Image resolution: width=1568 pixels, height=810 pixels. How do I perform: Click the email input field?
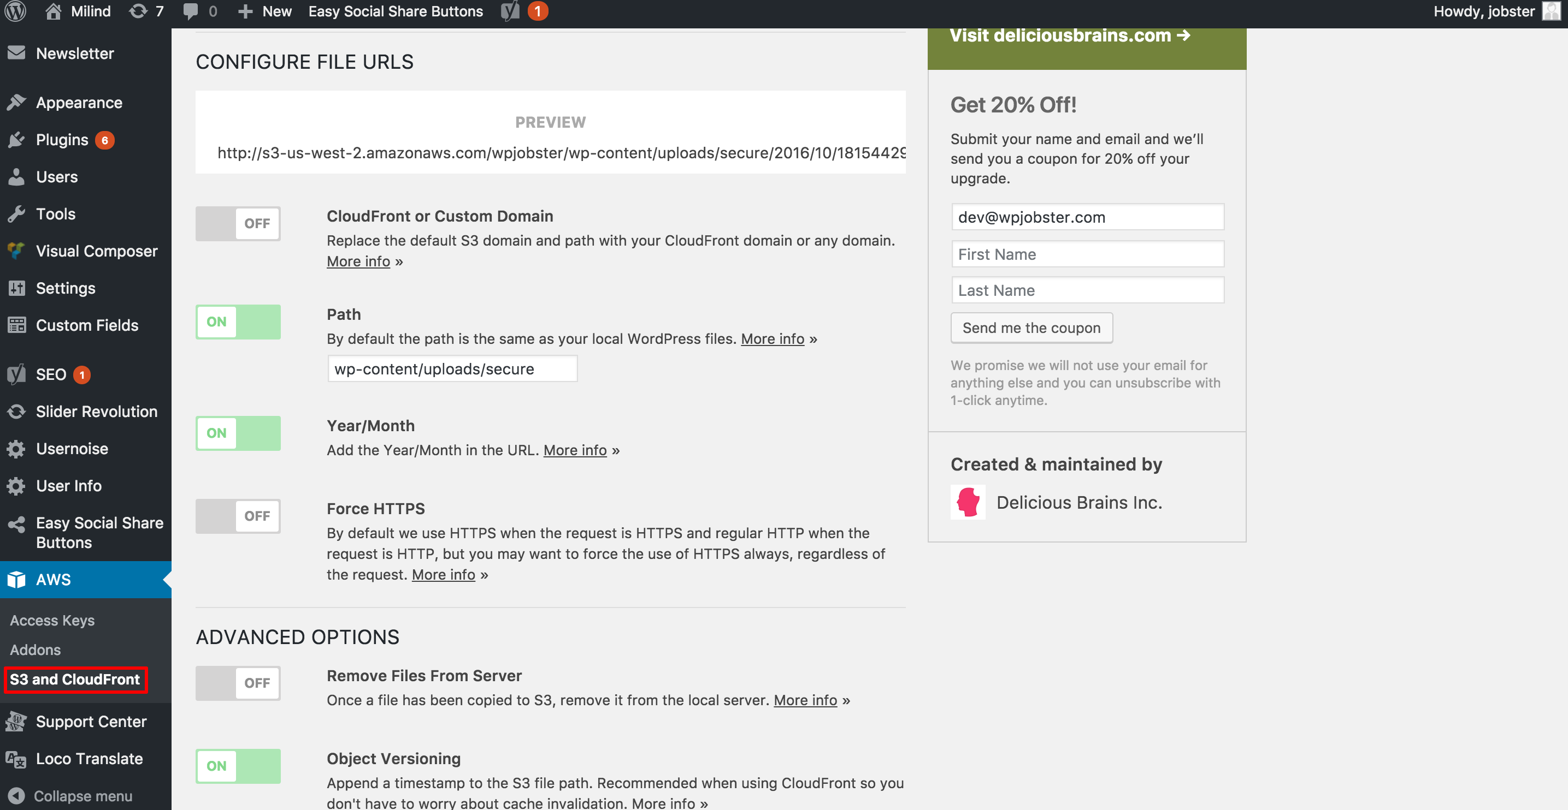point(1088,217)
